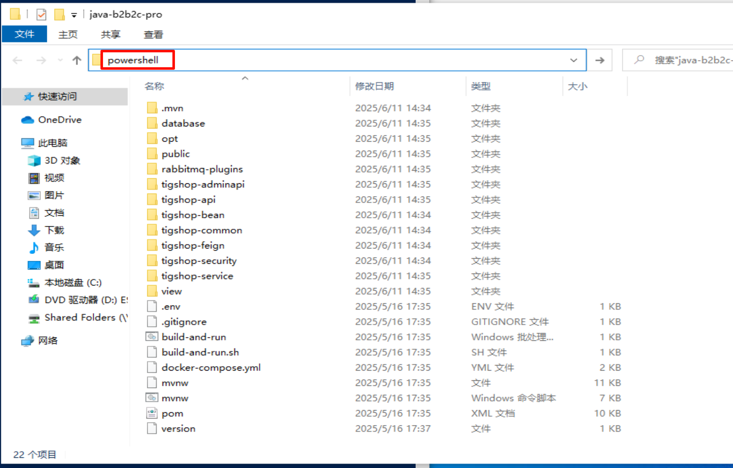
Task: Click the back navigation arrow
Action: click(17, 60)
